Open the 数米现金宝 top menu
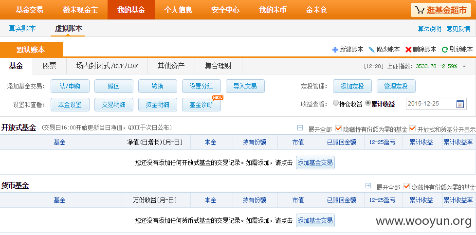The image size is (476, 235). [x=80, y=10]
